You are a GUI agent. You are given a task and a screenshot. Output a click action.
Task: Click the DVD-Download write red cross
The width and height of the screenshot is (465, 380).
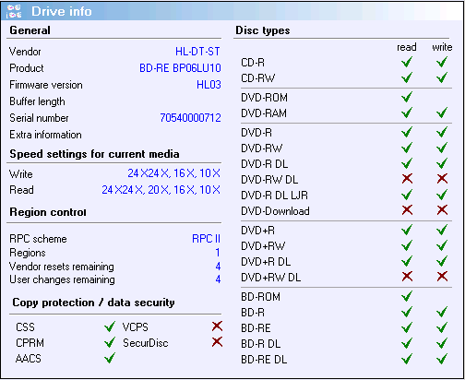point(442,210)
